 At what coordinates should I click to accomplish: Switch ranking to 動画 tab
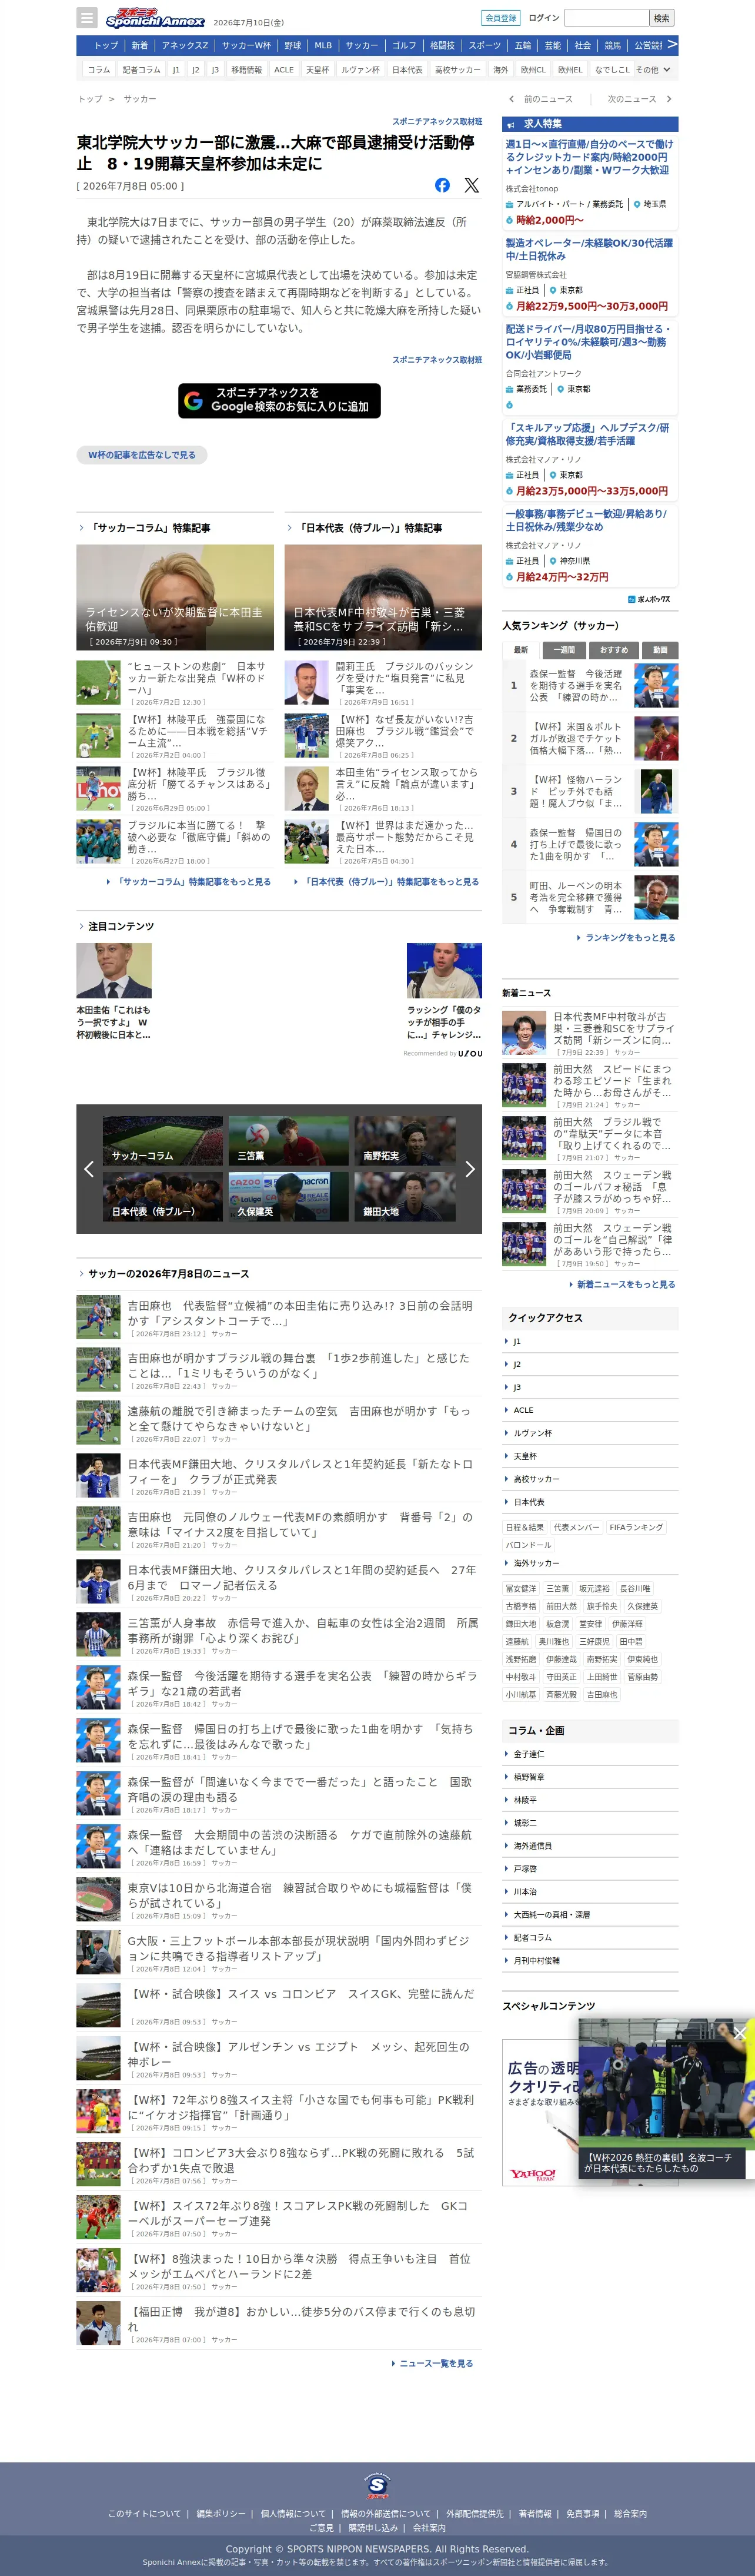coord(660,650)
